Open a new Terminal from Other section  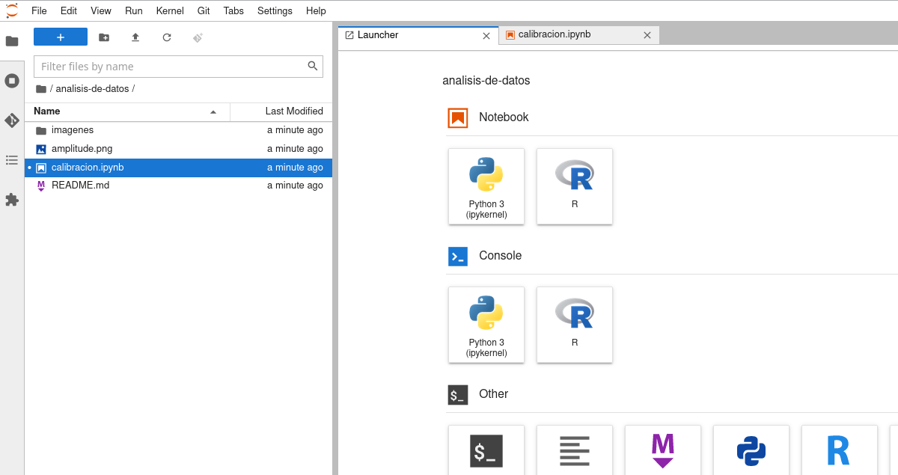click(486, 450)
